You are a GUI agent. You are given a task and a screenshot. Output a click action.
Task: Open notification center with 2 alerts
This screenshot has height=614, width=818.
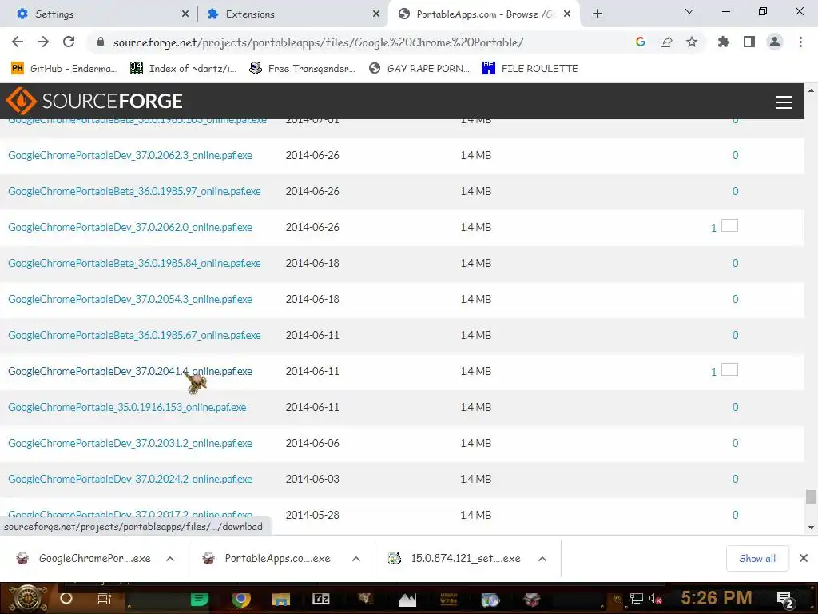tap(785, 600)
